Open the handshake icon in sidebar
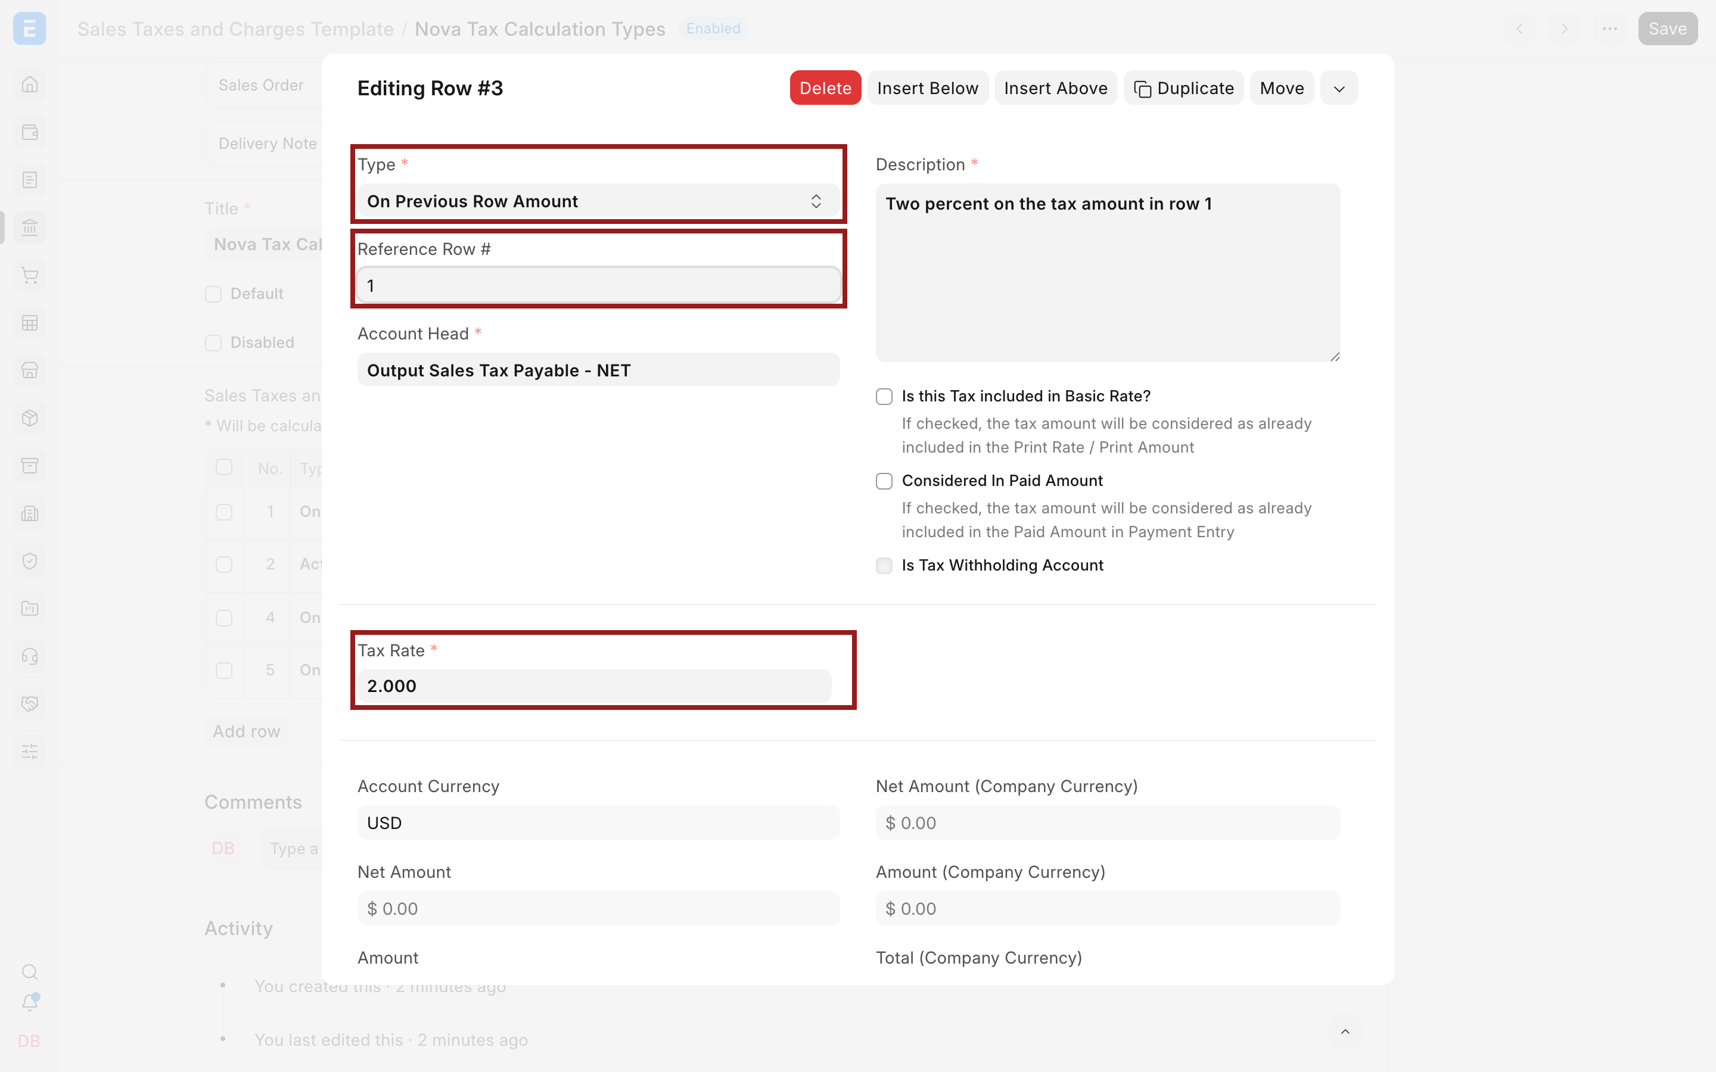This screenshot has width=1716, height=1072. point(30,704)
